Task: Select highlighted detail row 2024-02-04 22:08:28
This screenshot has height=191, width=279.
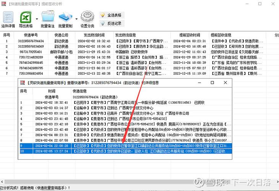Action: click(126, 146)
